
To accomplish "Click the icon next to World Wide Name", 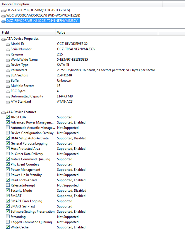I will 8,60.
